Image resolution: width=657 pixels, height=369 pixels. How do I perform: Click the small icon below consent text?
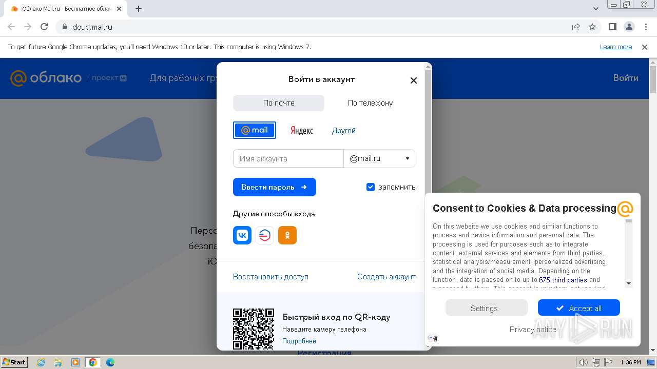point(433,338)
